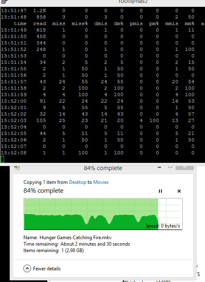
Task: Pause the file copy operation
Action: coord(160,191)
